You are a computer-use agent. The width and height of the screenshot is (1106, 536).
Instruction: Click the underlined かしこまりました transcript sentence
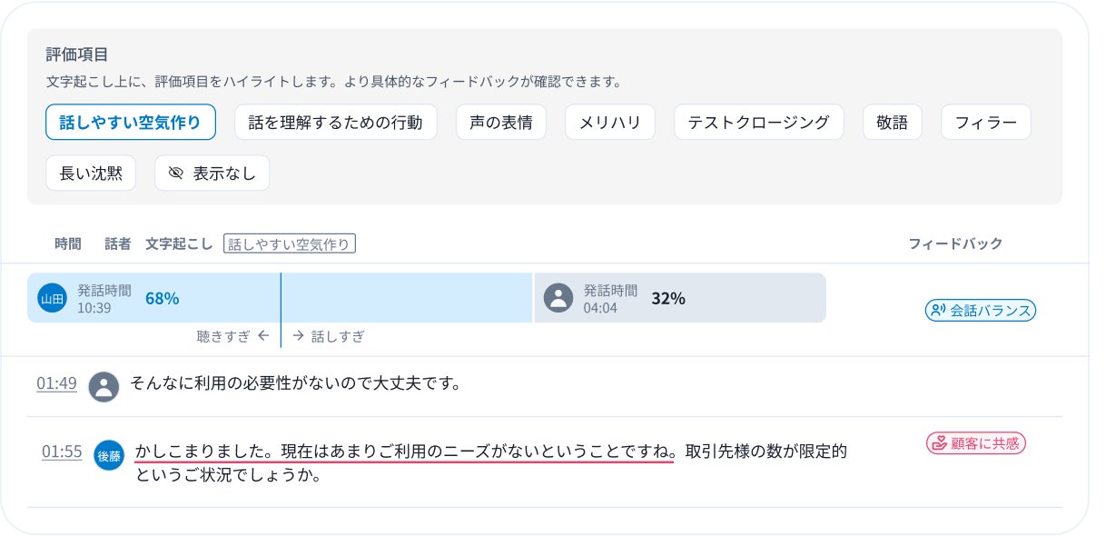point(404,451)
